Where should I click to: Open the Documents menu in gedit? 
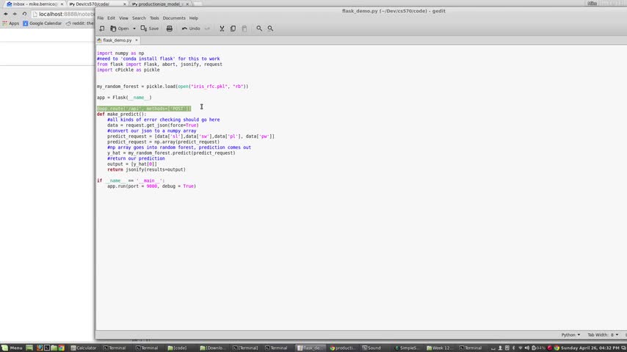(174, 18)
